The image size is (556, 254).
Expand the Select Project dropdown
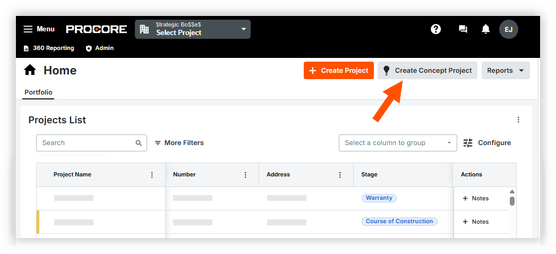[x=193, y=29]
